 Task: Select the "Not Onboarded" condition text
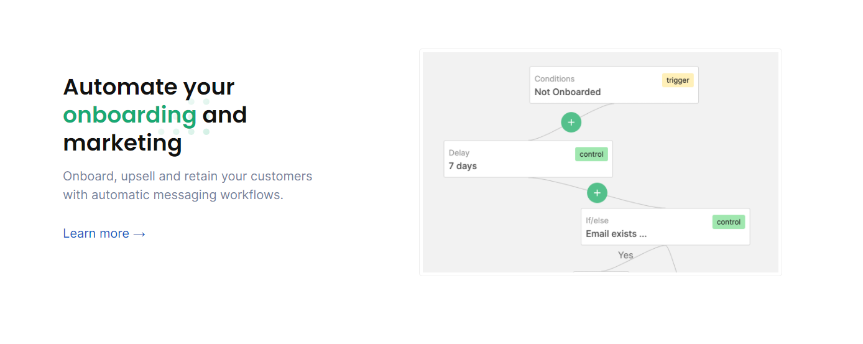(568, 92)
